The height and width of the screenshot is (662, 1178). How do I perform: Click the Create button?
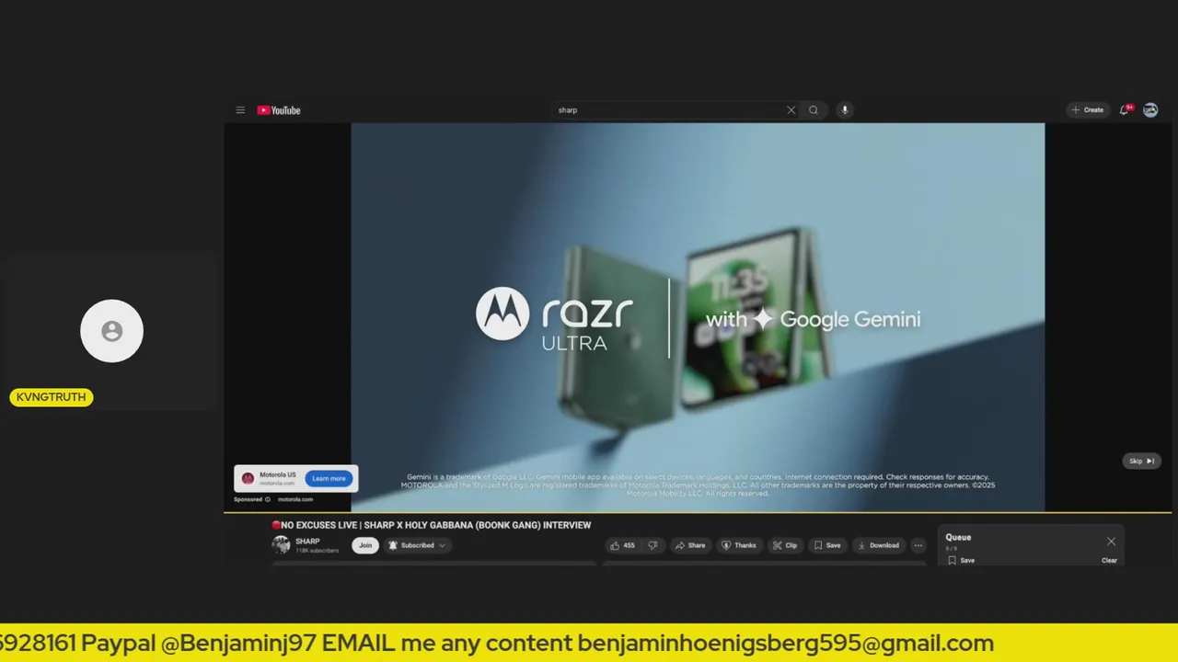pos(1088,109)
